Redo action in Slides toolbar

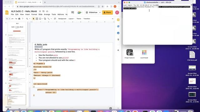16,19
